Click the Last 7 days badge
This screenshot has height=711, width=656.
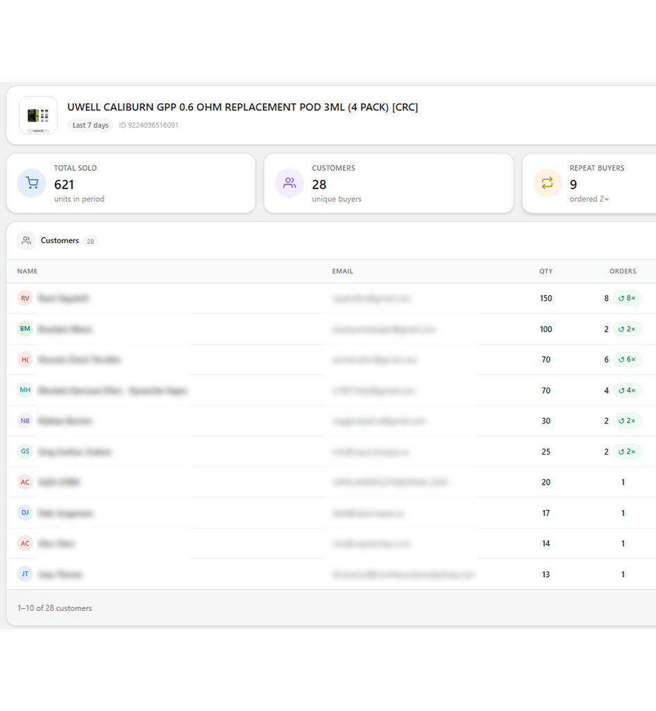(90, 125)
